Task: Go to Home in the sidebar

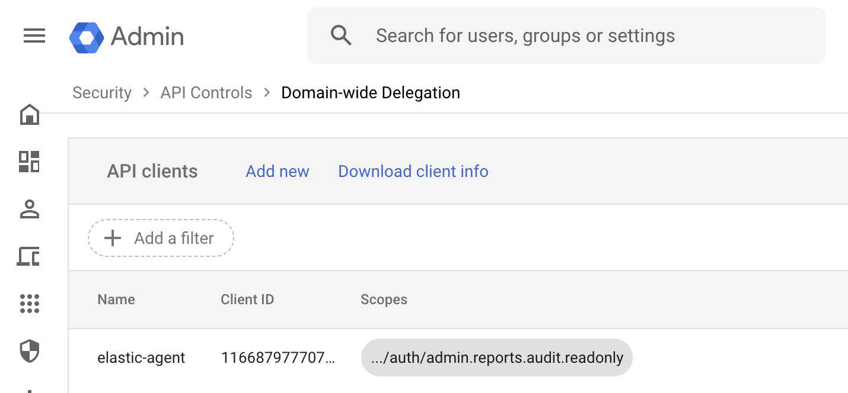Action: pos(30,114)
